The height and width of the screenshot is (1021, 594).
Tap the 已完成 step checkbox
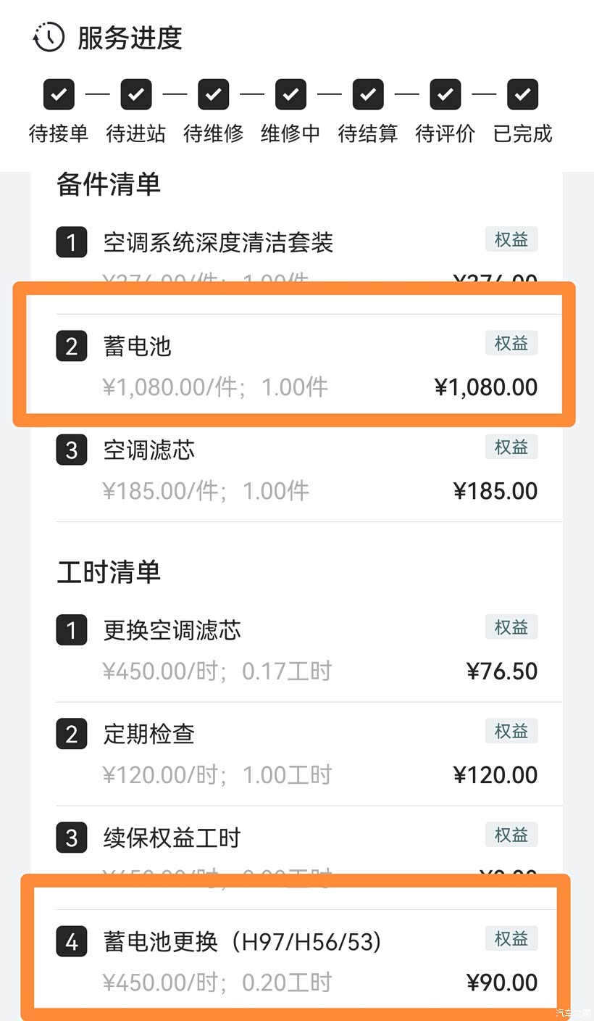pyautogui.click(x=522, y=94)
